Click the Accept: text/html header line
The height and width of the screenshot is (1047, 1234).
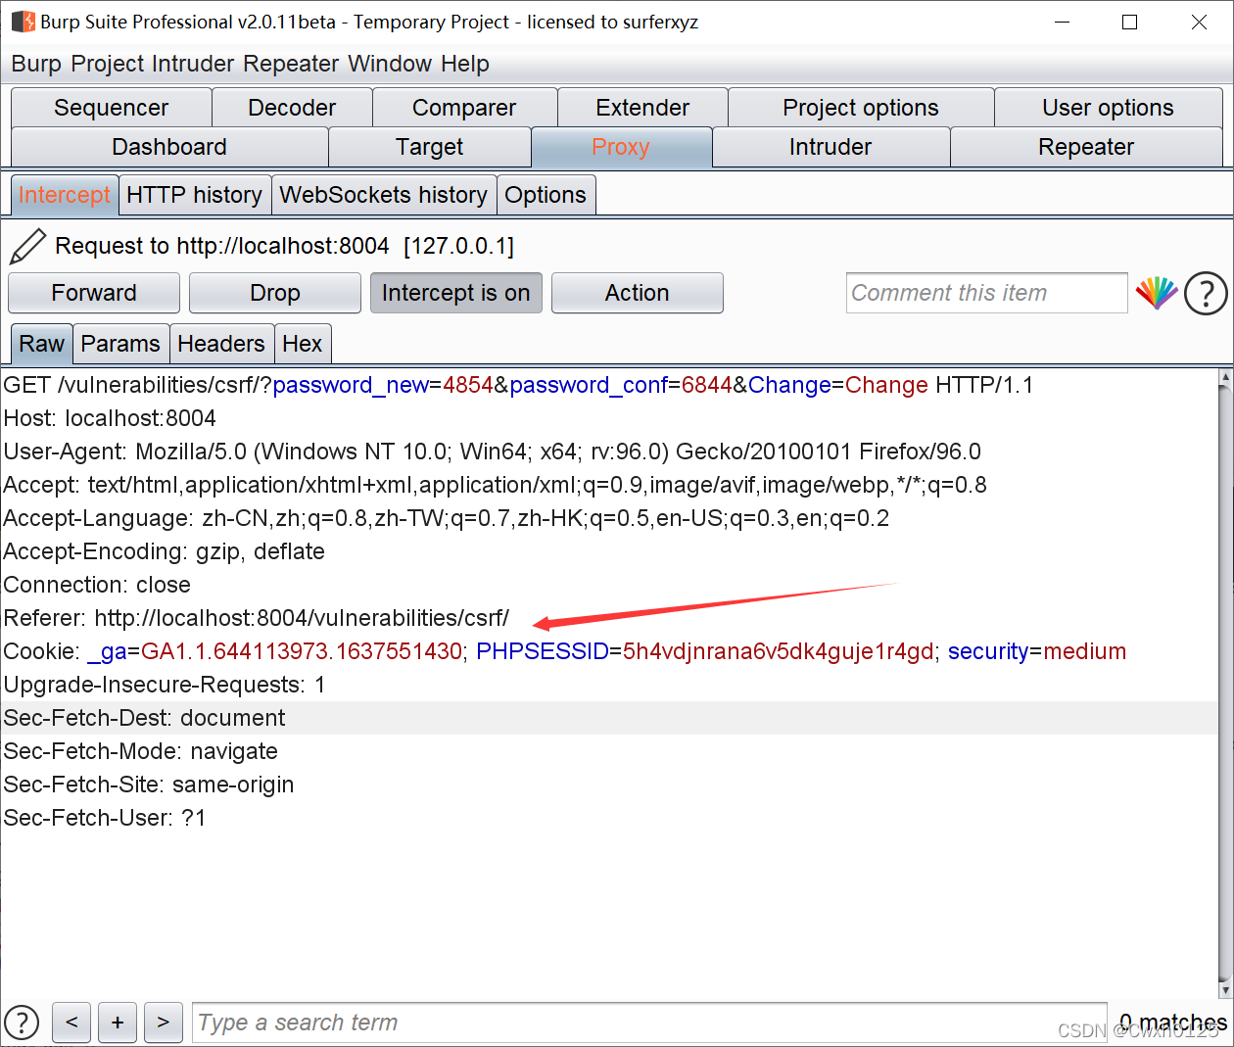tap(495, 485)
